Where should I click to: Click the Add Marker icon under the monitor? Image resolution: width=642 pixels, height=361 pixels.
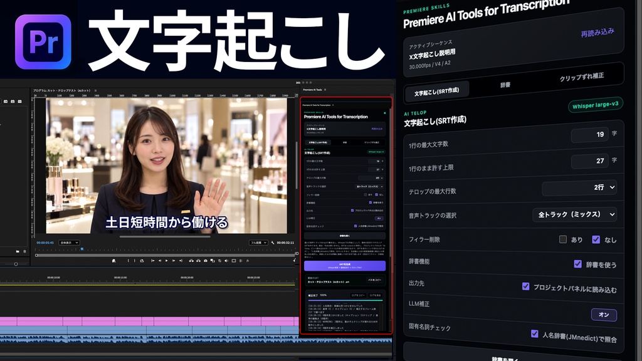point(114,261)
